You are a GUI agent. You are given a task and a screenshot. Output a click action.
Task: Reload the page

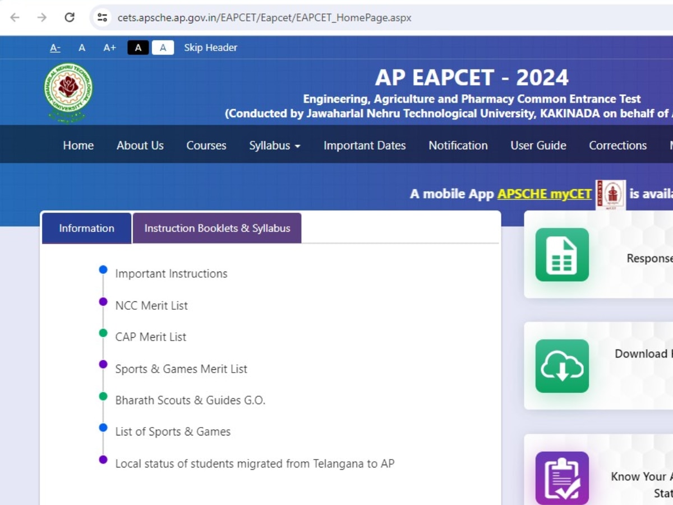(70, 17)
